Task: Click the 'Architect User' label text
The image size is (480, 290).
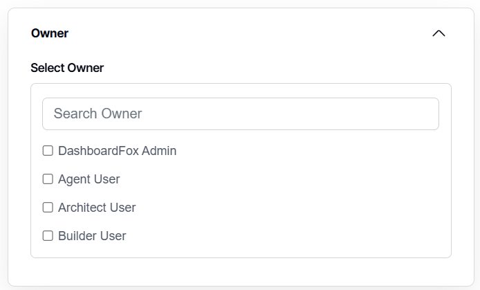Action: pyautogui.click(x=97, y=208)
